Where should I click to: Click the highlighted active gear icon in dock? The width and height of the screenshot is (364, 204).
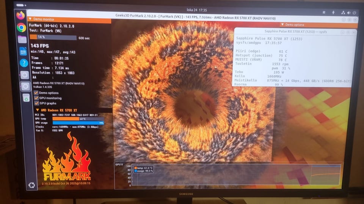(25, 87)
